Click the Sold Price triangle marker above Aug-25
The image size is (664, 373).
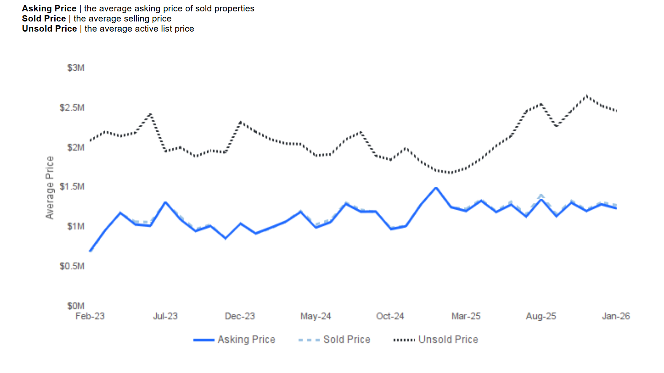tap(541, 196)
